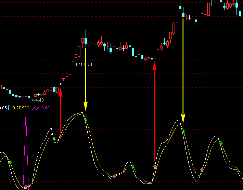Click rightmost red up signal marker

coord(202,169)
